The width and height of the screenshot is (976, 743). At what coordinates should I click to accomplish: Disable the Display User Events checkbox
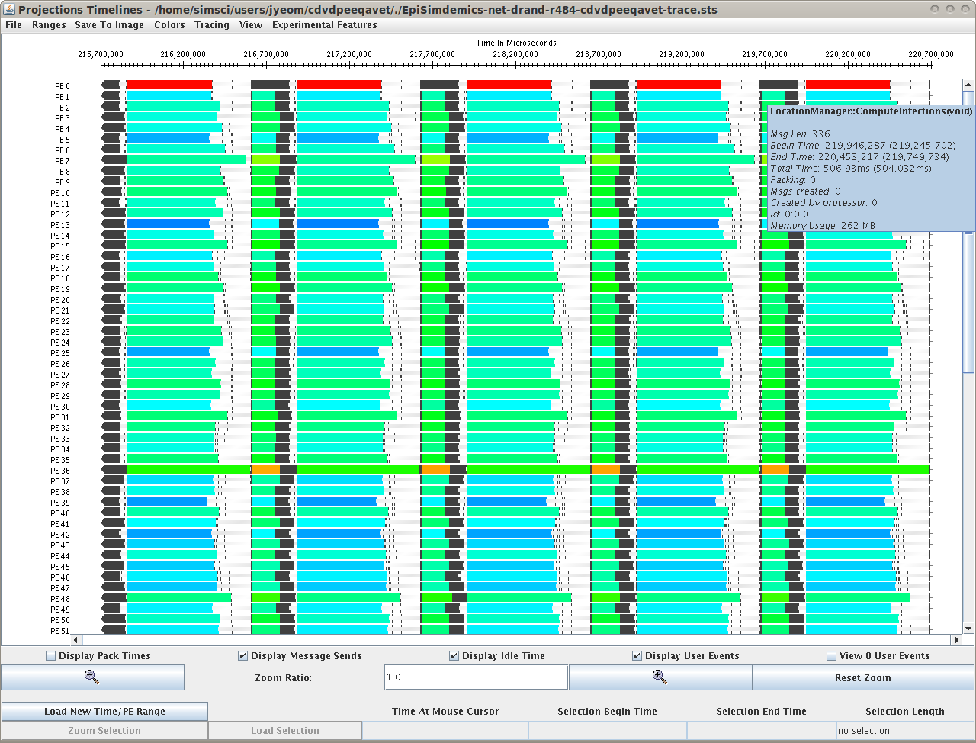637,656
